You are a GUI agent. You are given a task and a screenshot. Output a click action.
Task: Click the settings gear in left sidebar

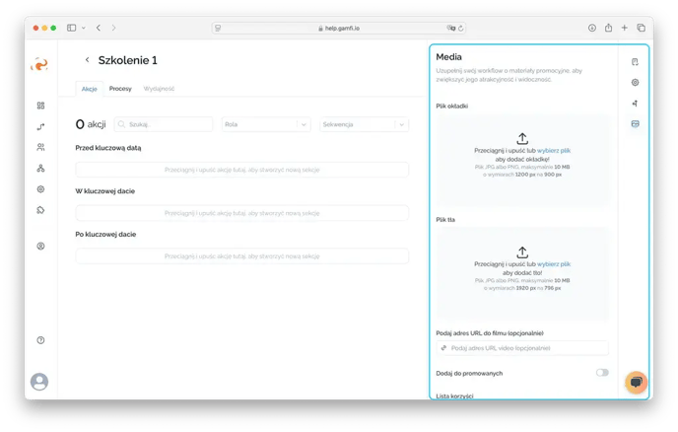click(40, 188)
